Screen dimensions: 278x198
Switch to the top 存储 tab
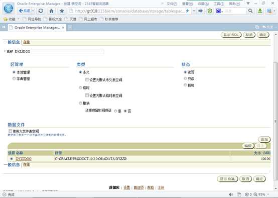27,42
